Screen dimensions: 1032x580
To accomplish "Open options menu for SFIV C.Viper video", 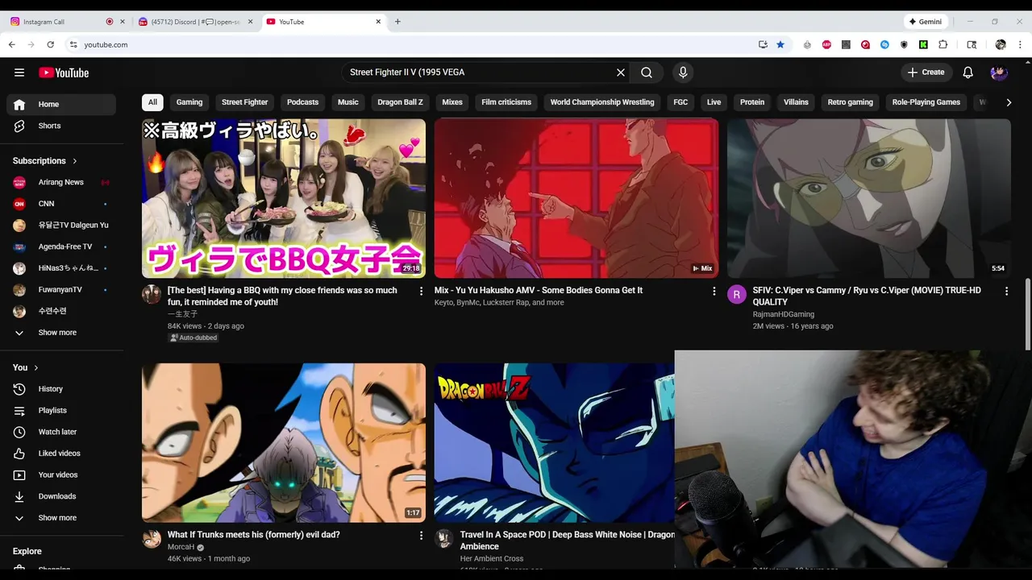I will (1006, 291).
